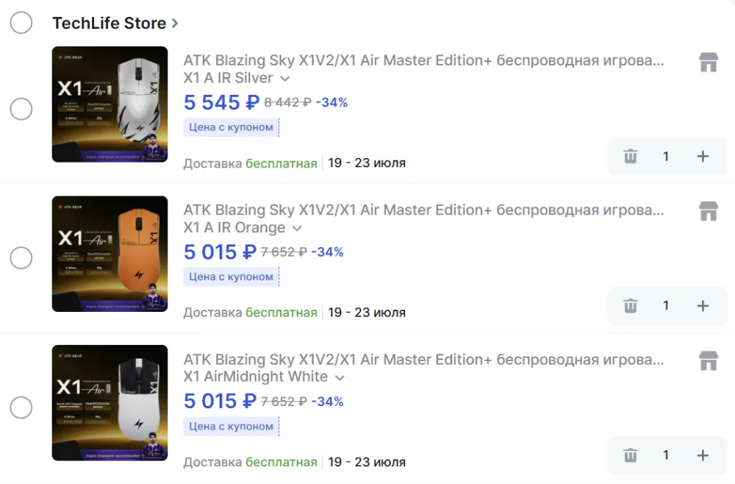This screenshot has height=484, width=735.
Task: Visit shop via icon on AirMidnight White row
Action: 709,360
